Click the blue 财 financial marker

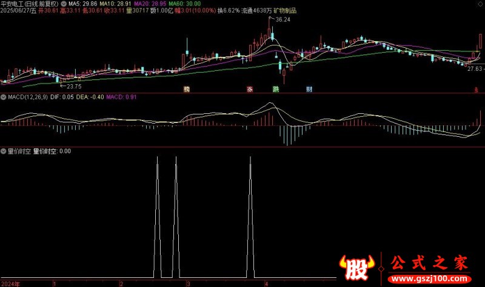pos(309,89)
